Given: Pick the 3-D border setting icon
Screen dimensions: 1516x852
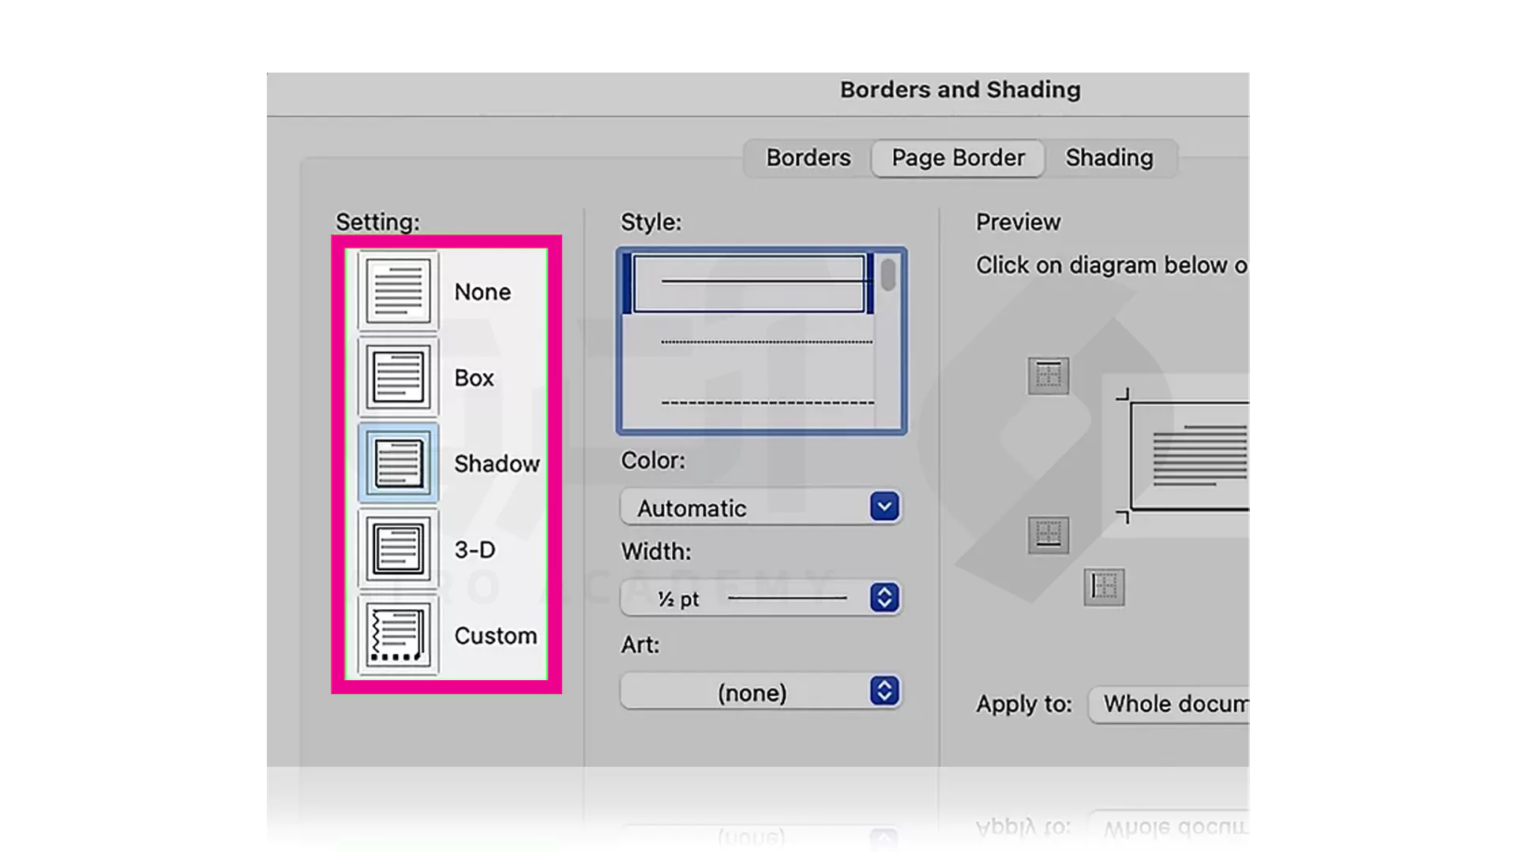Looking at the screenshot, I should tap(398, 549).
